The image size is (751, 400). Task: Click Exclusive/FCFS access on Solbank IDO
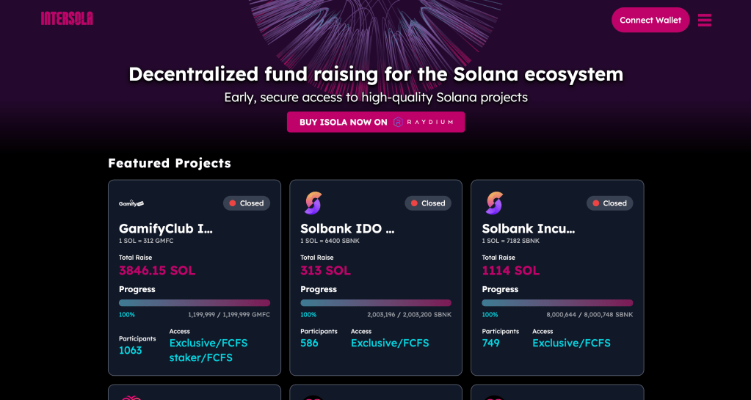(x=390, y=343)
